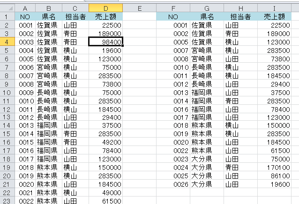Click cell 0009 in column A
299x204 pixels.
(x=25, y=93)
